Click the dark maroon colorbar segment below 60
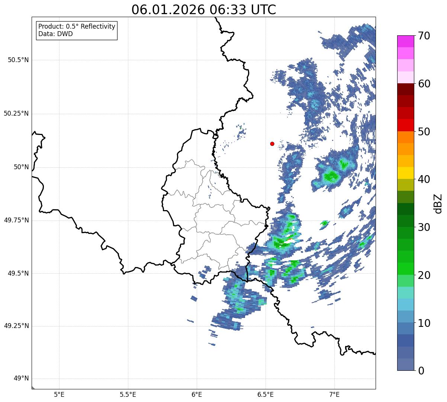Screen dimensions: 447x402 click(405, 89)
